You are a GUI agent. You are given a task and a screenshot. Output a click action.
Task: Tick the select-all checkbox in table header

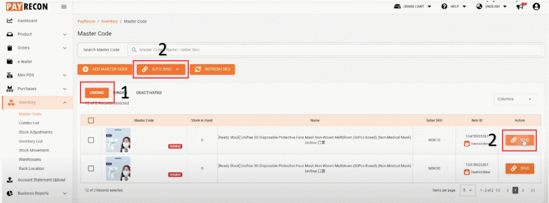pos(91,120)
